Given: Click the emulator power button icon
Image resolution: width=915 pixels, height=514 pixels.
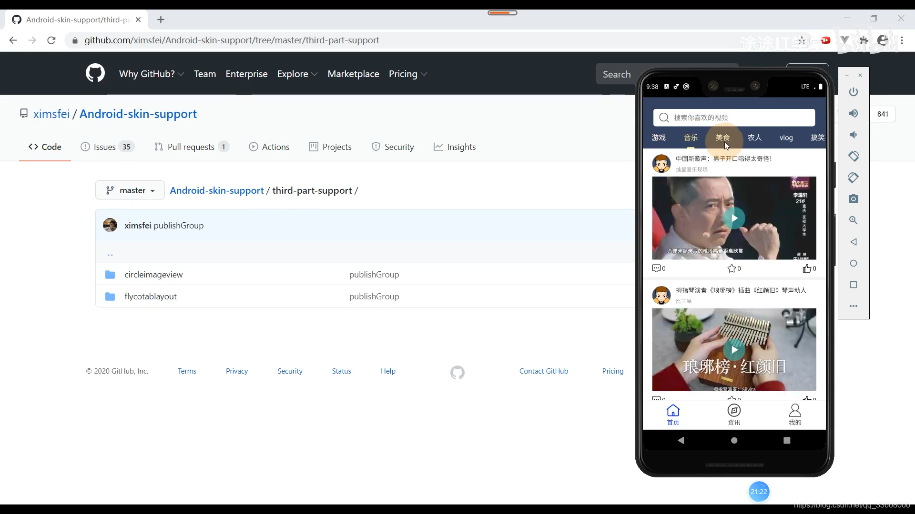Looking at the screenshot, I should click(854, 92).
